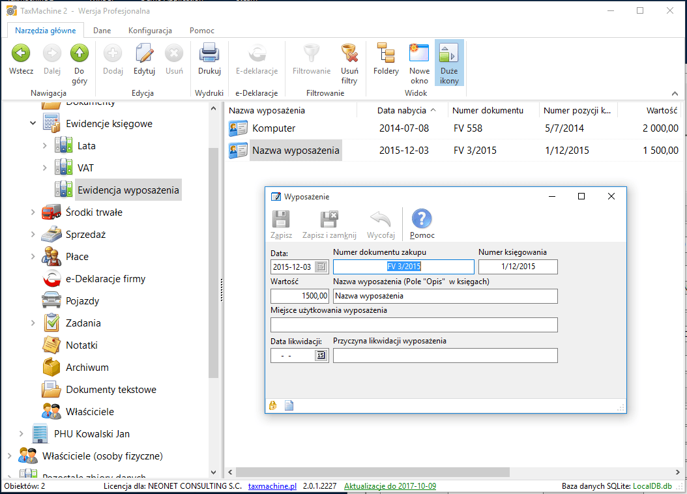This screenshot has width=687, height=494.
Task: Switch to the Dane ribbon tab
Action: point(102,31)
